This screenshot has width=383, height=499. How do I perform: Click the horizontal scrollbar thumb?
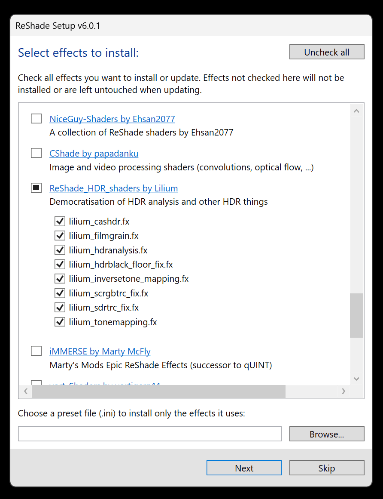(159, 391)
